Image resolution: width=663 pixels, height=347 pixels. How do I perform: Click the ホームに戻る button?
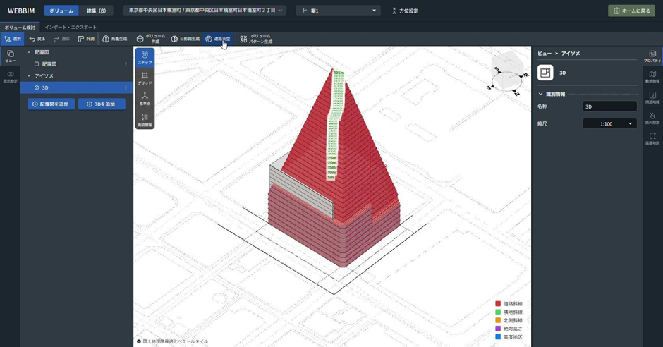click(631, 11)
